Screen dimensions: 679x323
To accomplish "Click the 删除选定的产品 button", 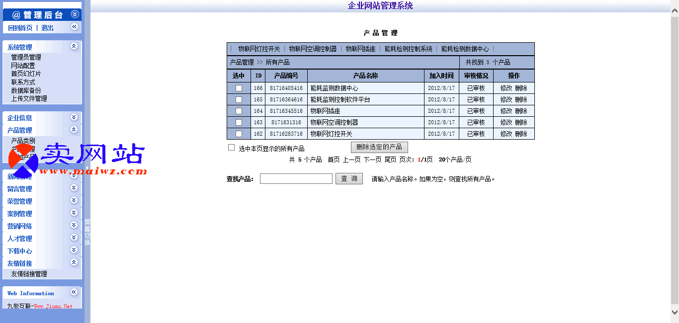I will pyautogui.click(x=379, y=147).
